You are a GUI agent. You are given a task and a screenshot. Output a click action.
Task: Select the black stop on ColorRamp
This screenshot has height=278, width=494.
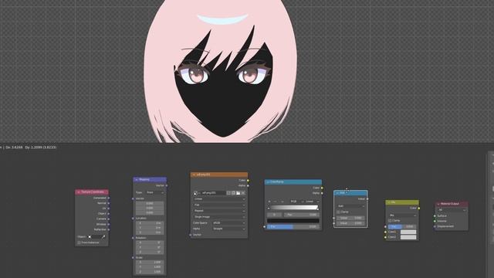click(x=269, y=208)
